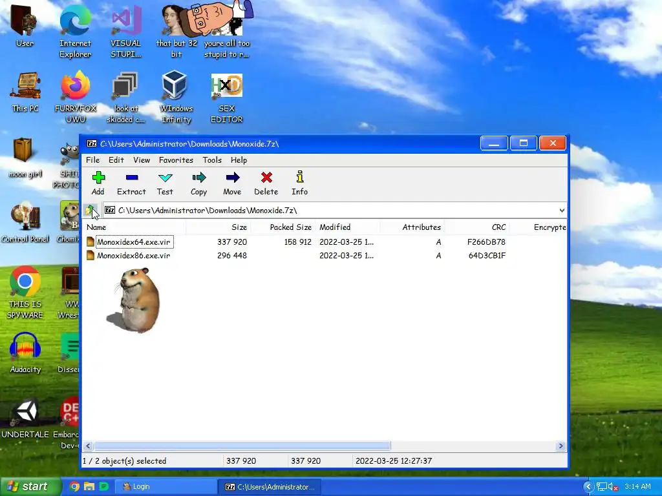Expand hidden system tray icons
The image size is (662, 496).
pos(588,487)
